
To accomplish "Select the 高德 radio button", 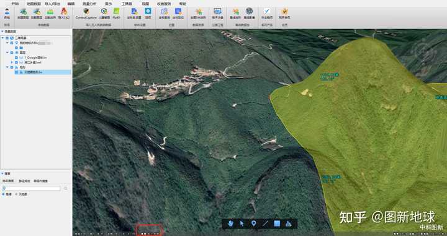I will click(4, 194).
